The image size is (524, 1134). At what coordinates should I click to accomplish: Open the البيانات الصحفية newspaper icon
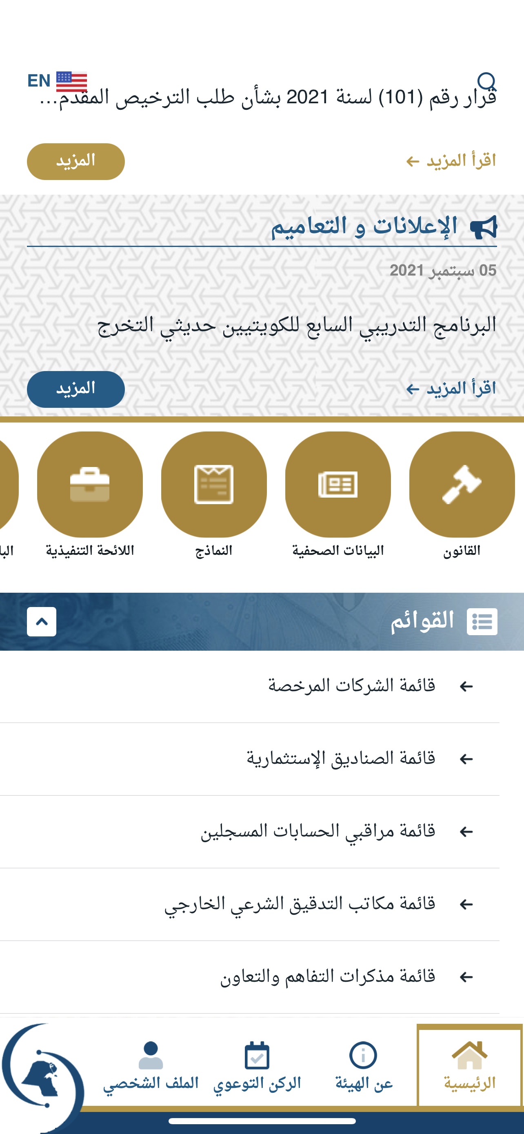[338, 484]
